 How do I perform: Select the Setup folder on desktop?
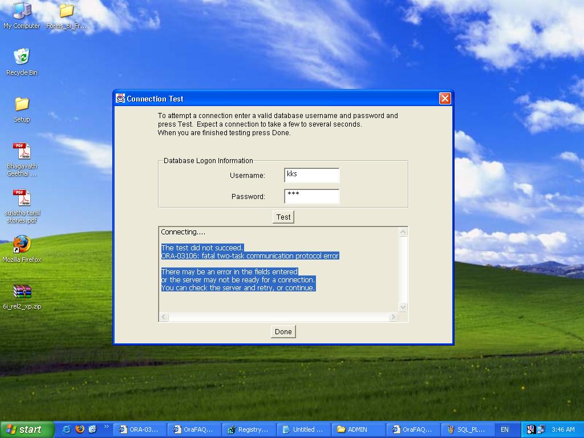pyautogui.click(x=22, y=109)
